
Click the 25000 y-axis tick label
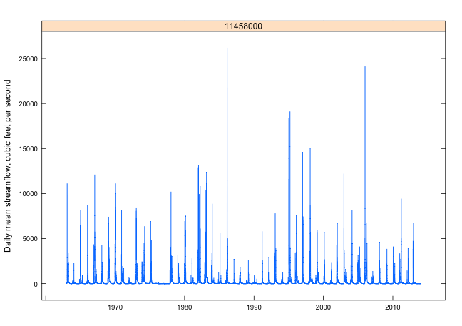click(26, 58)
